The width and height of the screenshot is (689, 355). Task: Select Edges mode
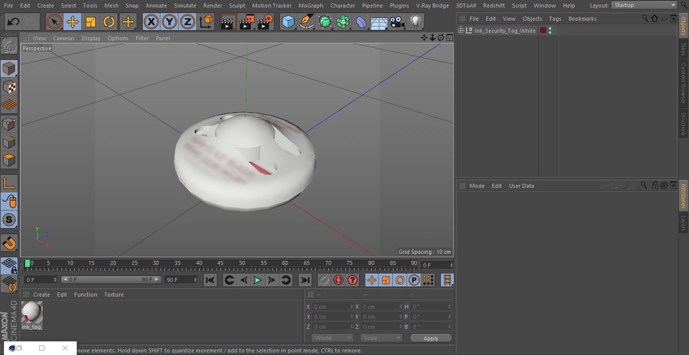tap(9, 142)
